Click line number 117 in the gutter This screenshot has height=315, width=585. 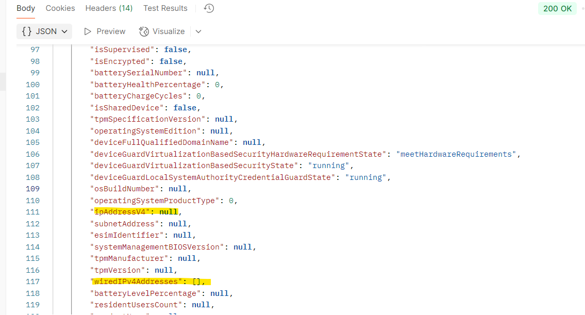click(x=33, y=282)
